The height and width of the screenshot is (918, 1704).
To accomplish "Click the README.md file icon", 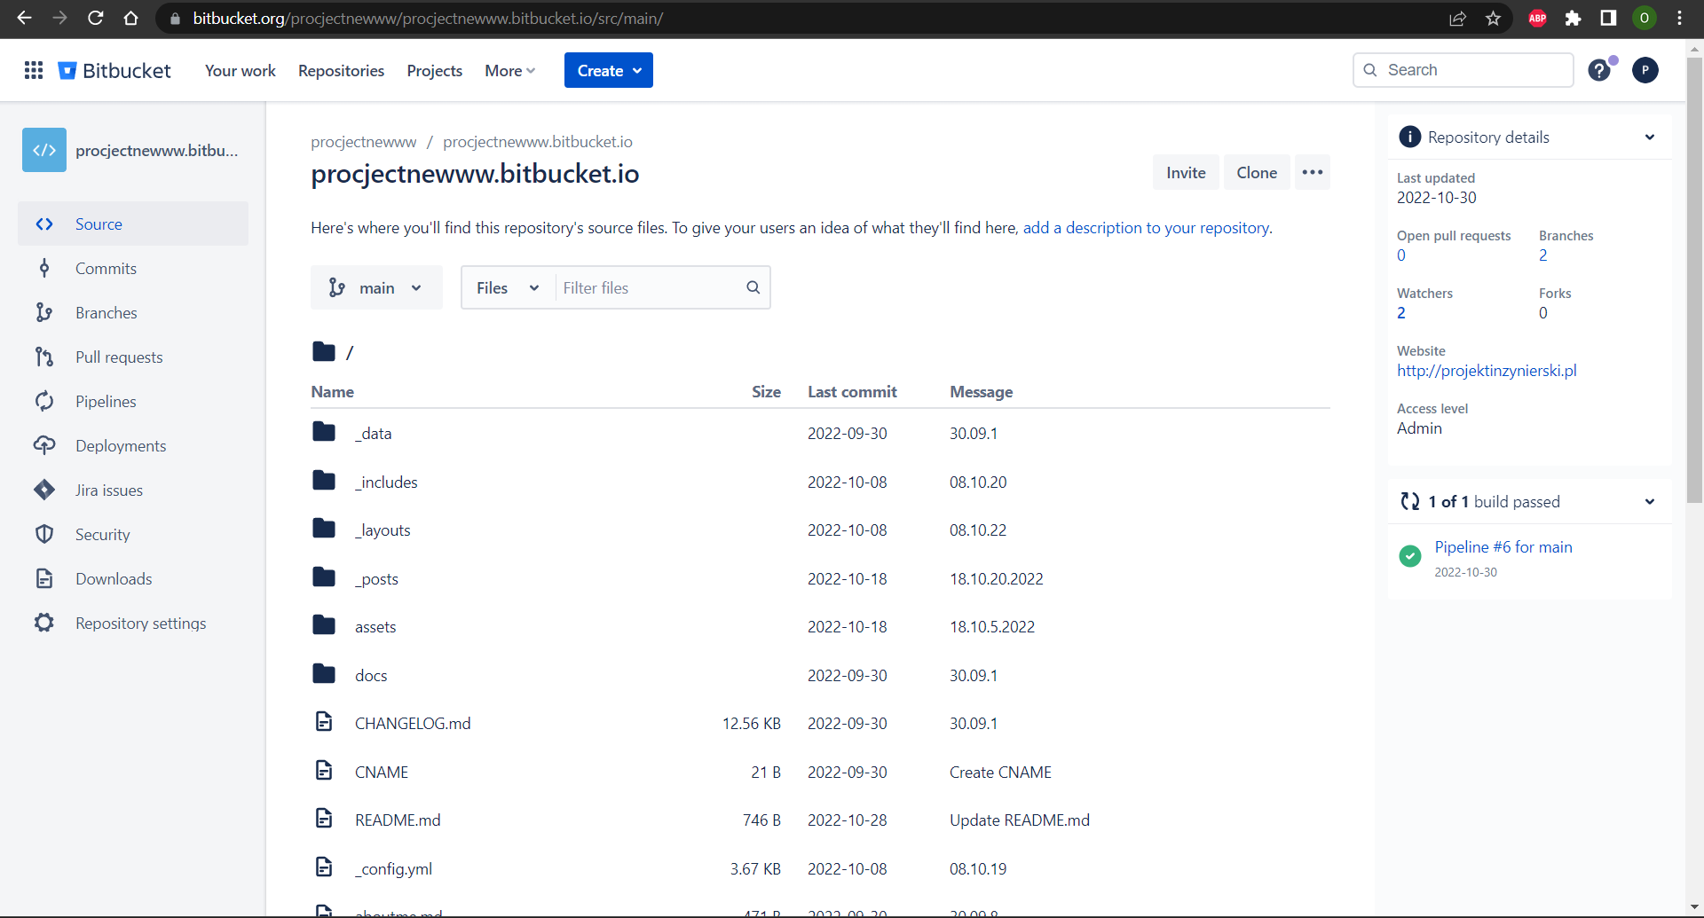I will pos(324,820).
